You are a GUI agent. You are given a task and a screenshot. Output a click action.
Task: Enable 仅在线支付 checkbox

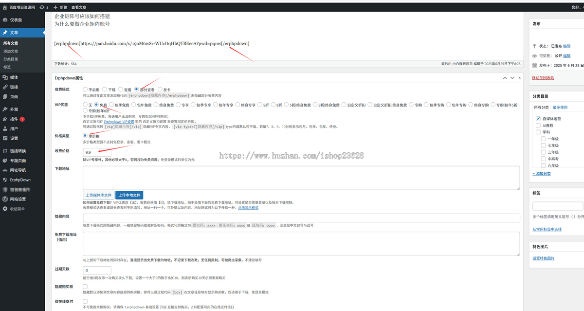pos(85,301)
